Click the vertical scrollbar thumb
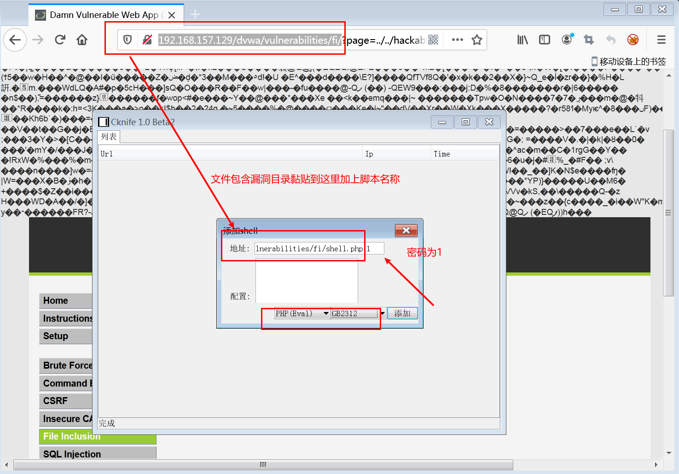 (x=668, y=213)
